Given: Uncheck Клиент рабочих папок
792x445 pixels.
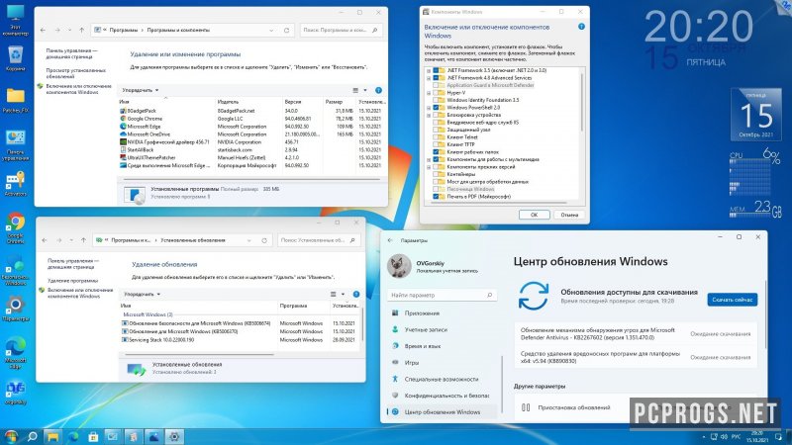Looking at the screenshot, I should tap(436, 152).
